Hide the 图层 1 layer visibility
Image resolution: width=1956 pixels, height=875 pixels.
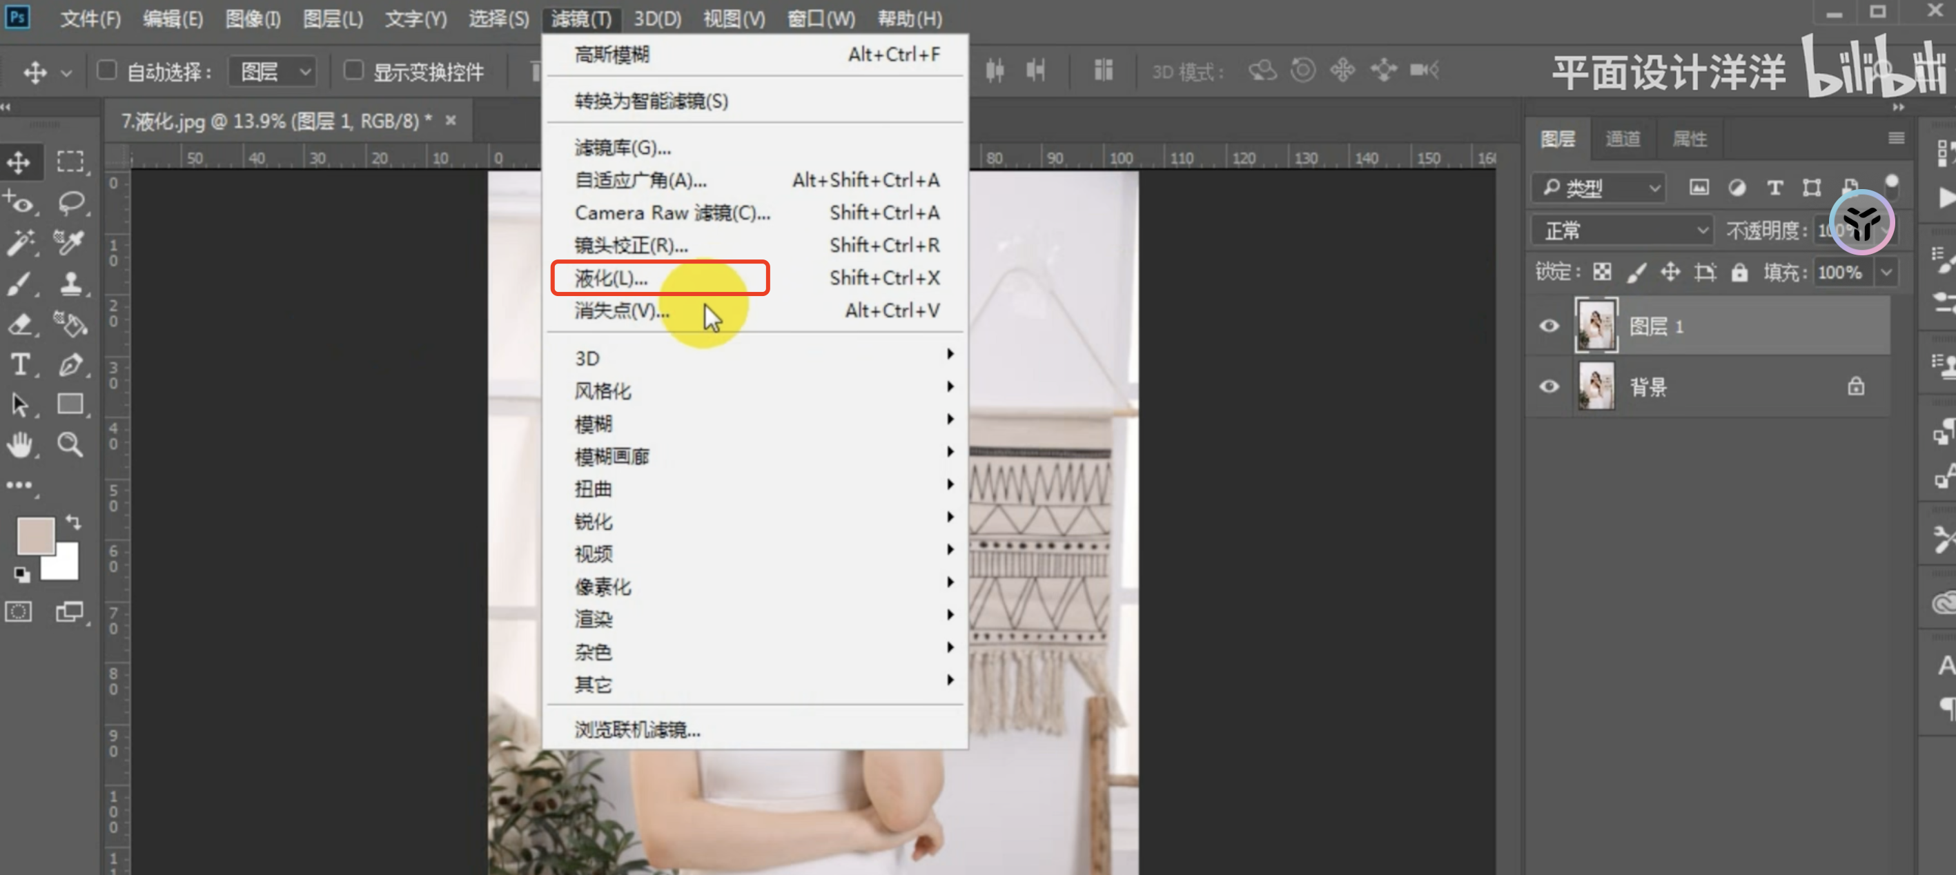(x=1549, y=326)
